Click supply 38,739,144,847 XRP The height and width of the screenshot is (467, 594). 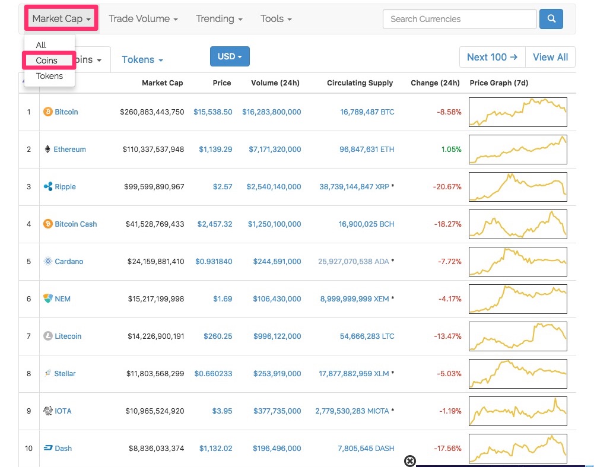(354, 187)
